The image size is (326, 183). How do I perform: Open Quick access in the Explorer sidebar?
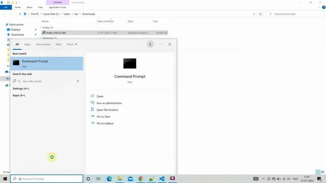point(16,24)
